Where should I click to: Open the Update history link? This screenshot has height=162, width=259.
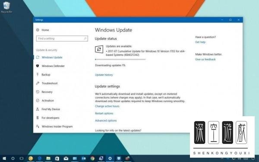pyautogui.click(x=104, y=75)
